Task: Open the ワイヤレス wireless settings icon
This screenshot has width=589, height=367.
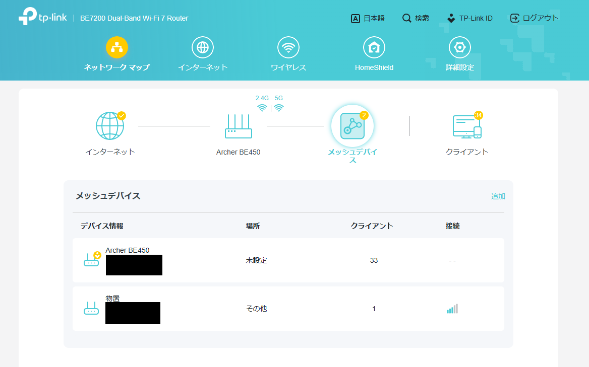Action: pos(288,47)
